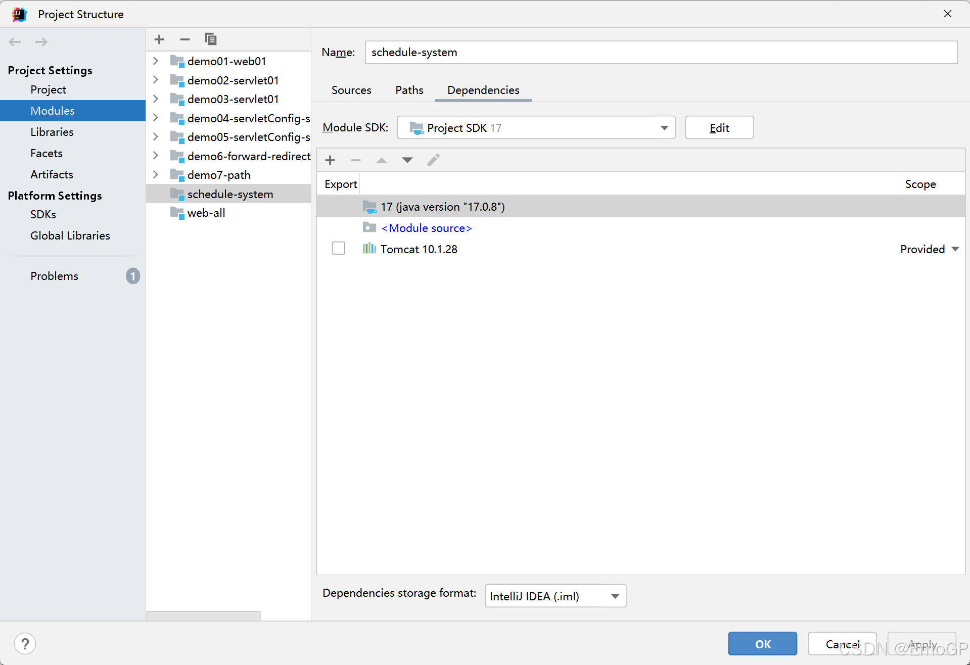
Task: Expand the demo01-web01 module
Action: tap(156, 61)
